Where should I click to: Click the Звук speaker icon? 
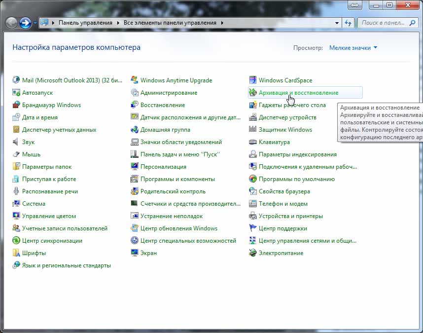point(16,142)
